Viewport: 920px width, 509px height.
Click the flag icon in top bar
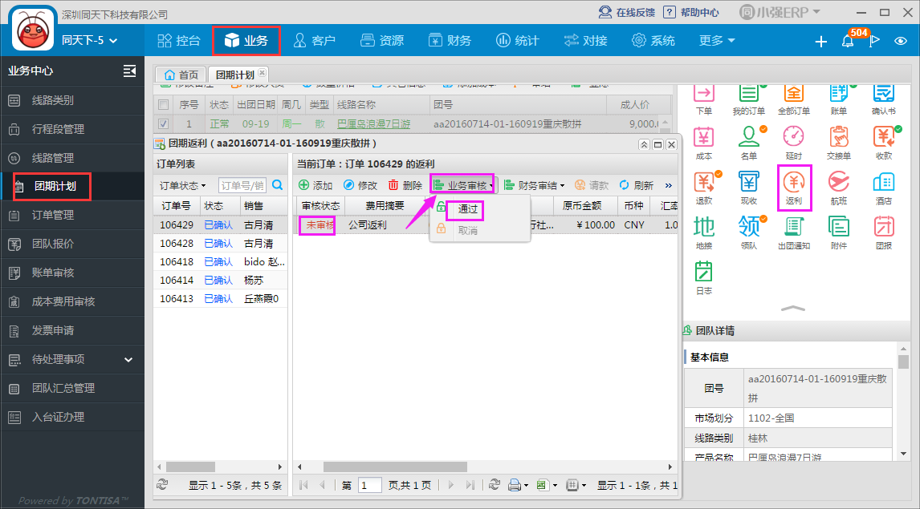(874, 40)
